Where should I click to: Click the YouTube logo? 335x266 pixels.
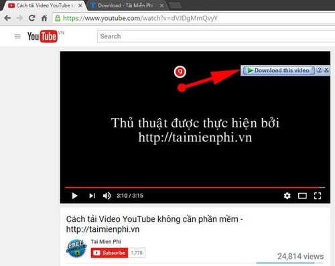(x=42, y=36)
